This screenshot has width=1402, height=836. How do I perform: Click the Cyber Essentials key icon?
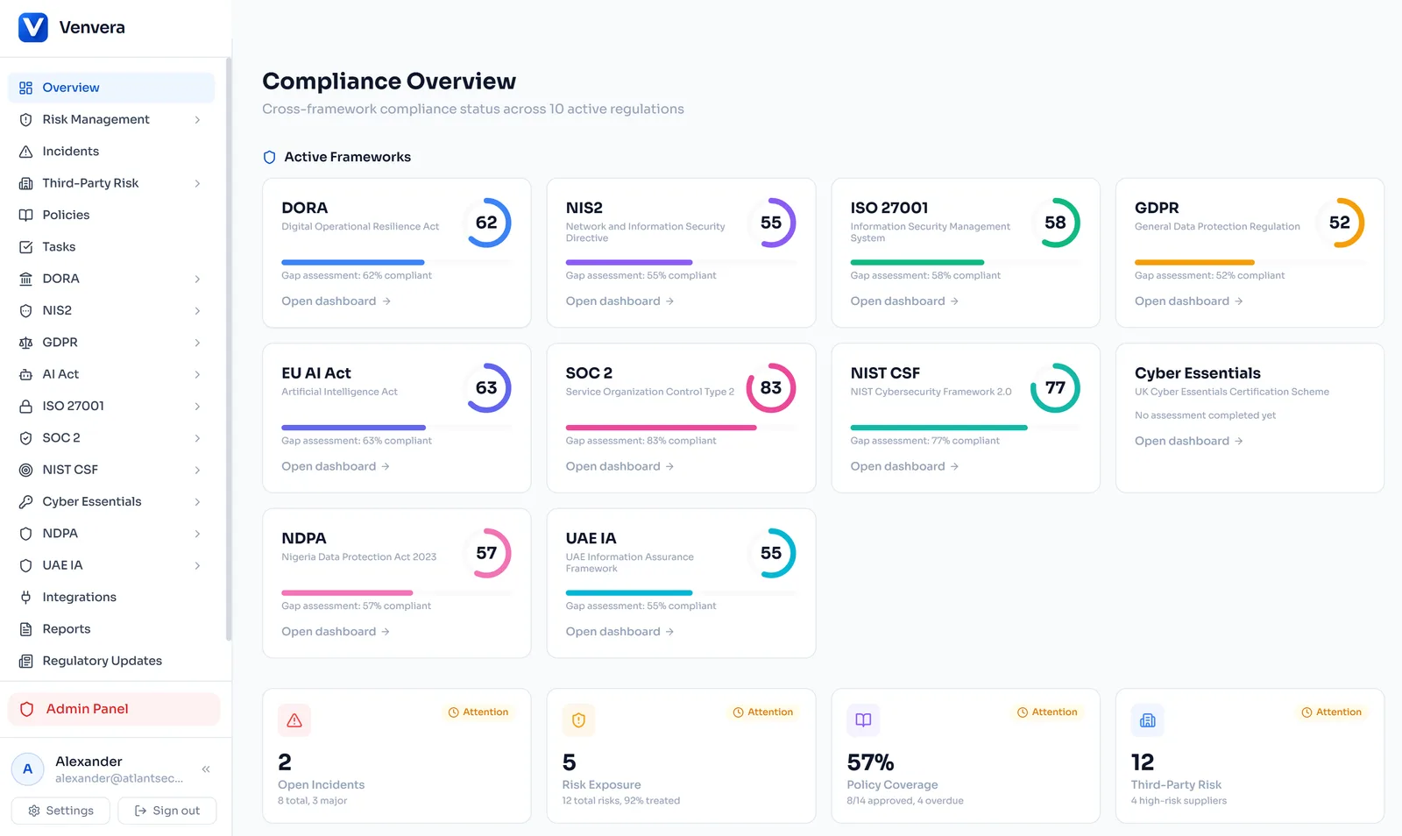pos(26,501)
